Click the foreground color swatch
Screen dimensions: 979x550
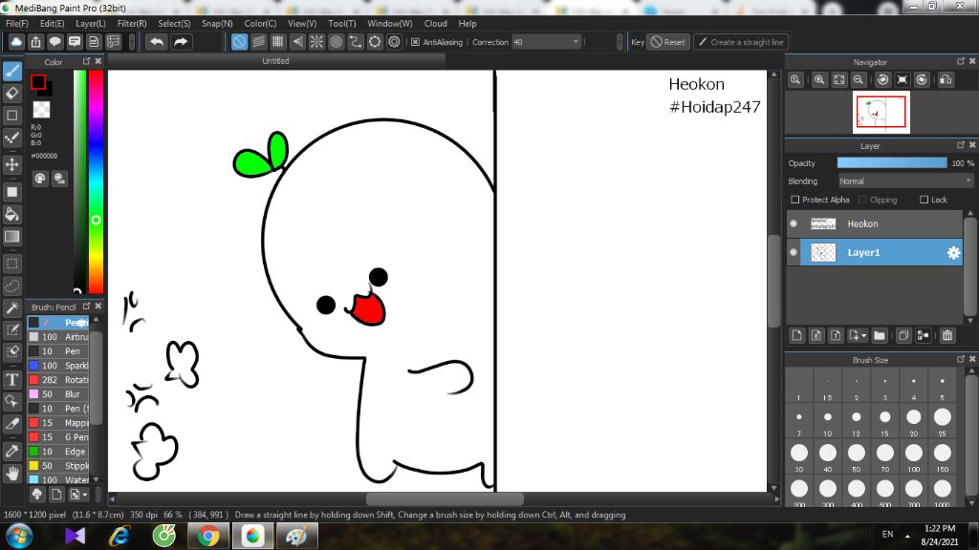(x=38, y=82)
